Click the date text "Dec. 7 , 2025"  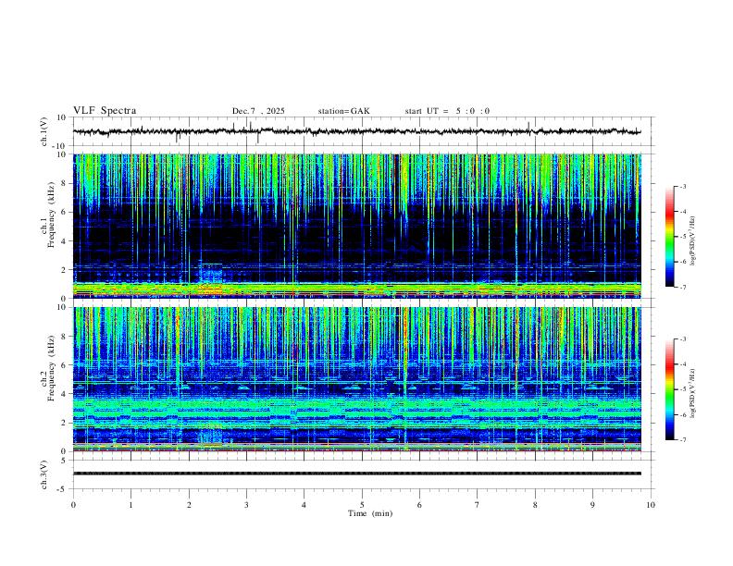258,111
